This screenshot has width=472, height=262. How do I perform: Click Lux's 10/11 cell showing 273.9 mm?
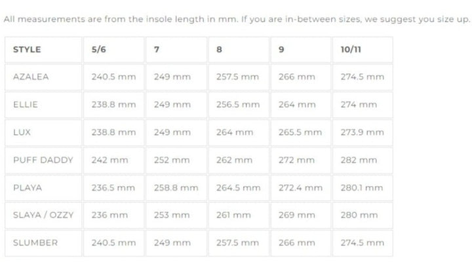point(362,132)
